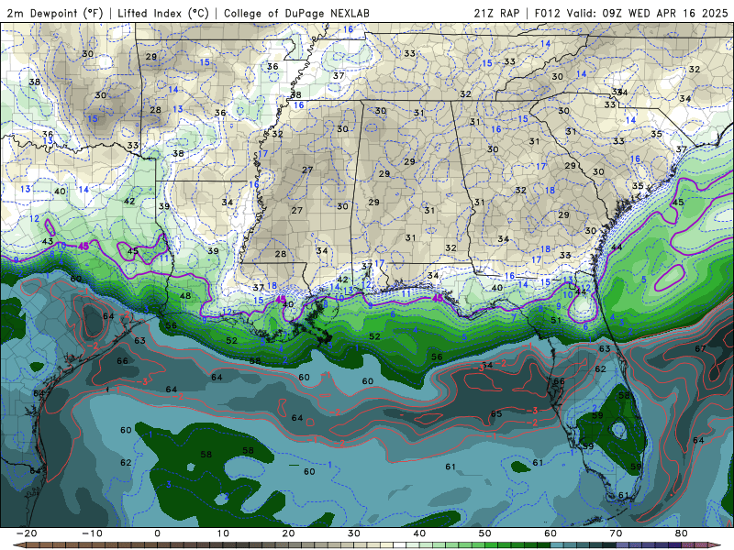Click the '10' label on the color scale
The height and width of the screenshot is (550, 734).
tap(223, 533)
